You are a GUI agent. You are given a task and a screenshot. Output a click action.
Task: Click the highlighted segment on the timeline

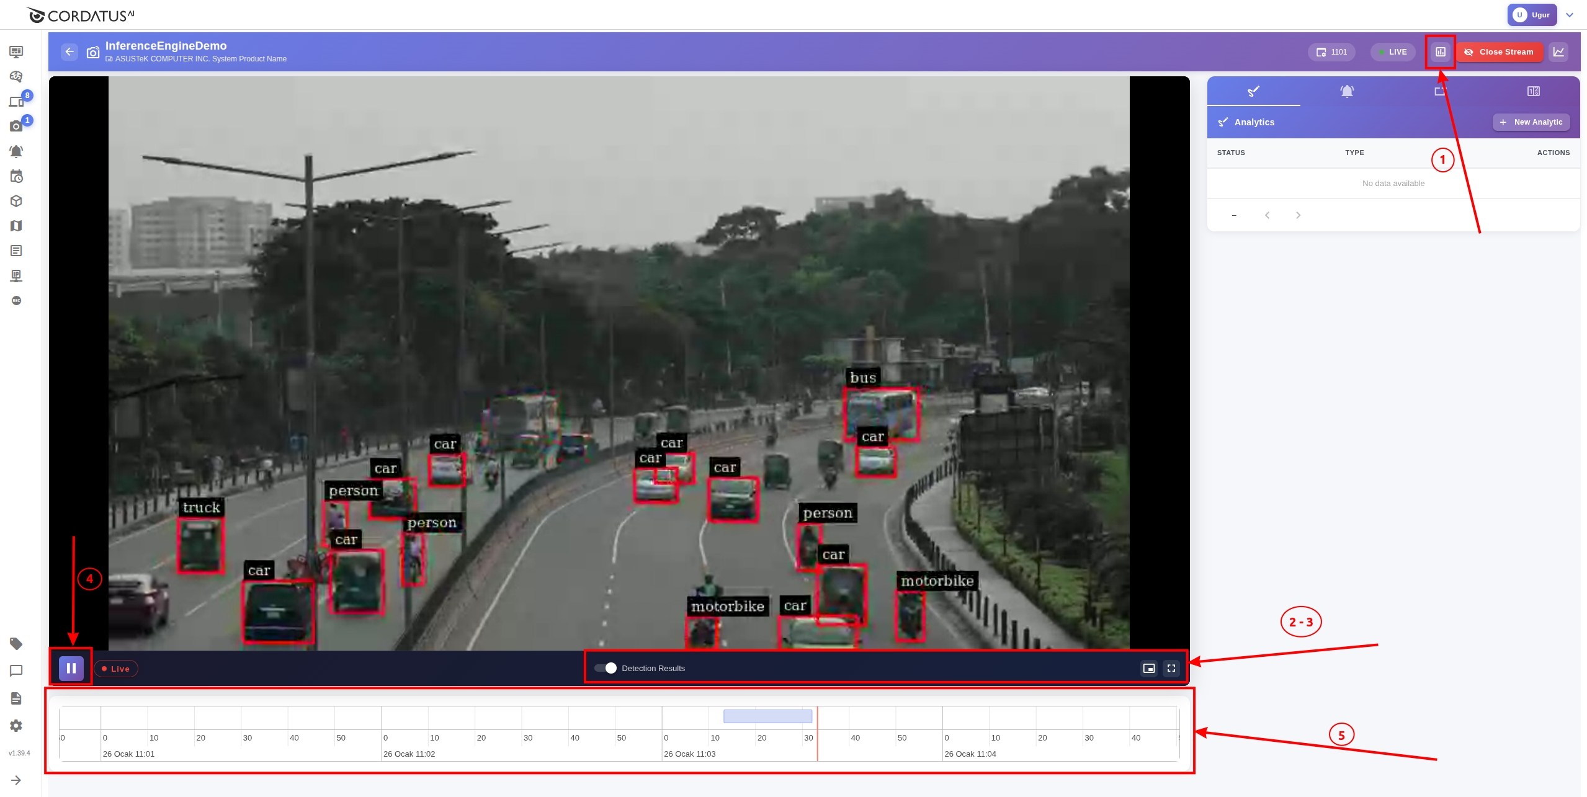[x=767, y=716]
